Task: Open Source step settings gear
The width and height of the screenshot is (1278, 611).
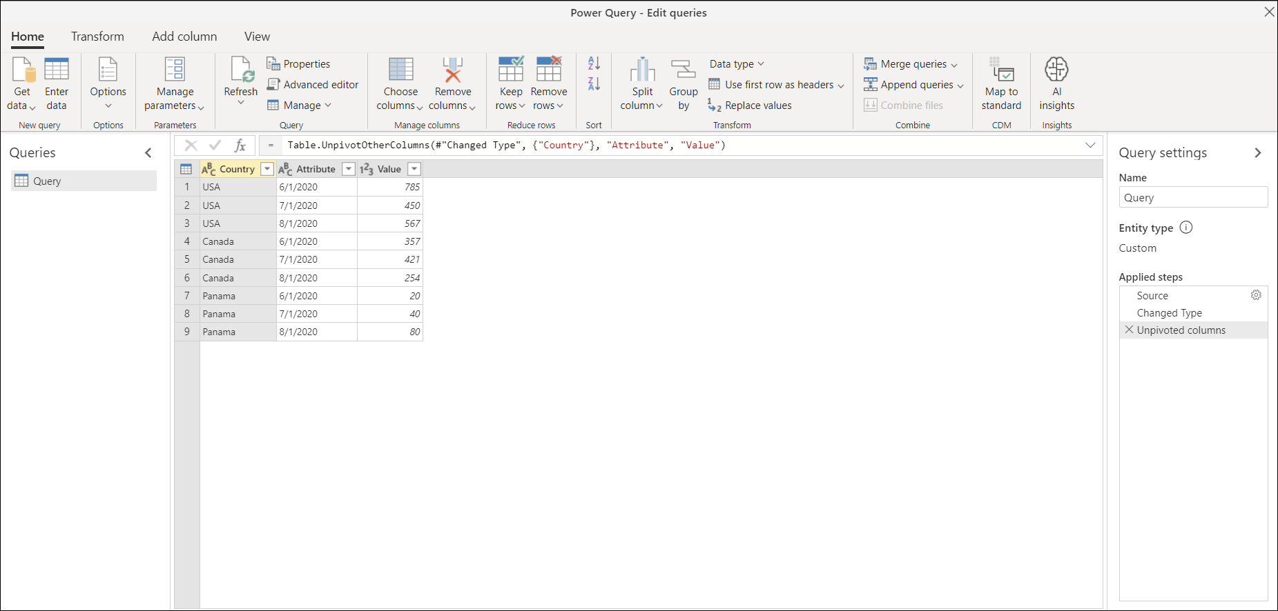Action: click(1256, 295)
